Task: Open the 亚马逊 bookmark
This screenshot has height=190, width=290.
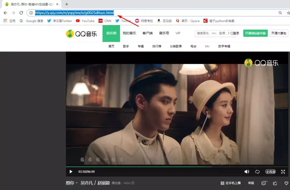Action: (x=164, y=21)
